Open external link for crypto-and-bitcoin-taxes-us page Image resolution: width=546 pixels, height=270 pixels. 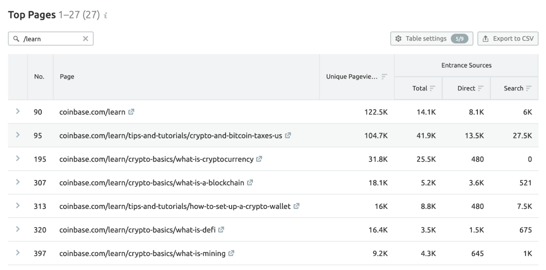[288, 136]
